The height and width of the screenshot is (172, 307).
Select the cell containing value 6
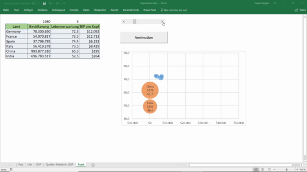65,21
